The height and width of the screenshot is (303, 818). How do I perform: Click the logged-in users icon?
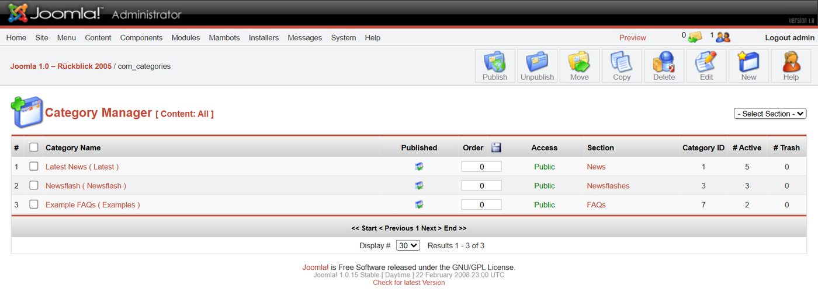(723, 37)
